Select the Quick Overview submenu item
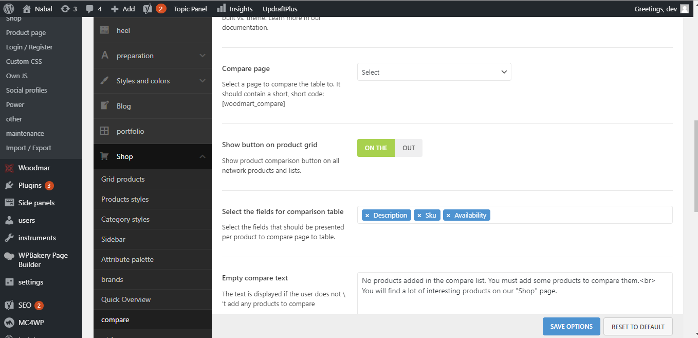 tap(126, 299)
